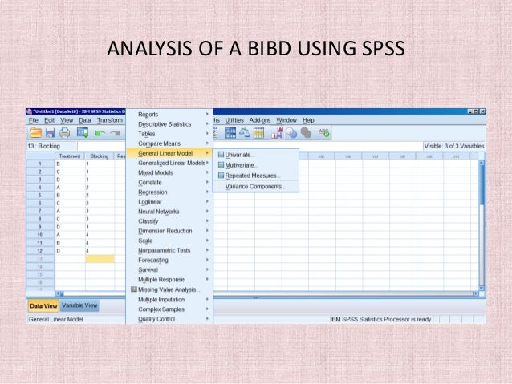Viewport: 512px width, 384px height.
Task: Choose Missing Value Analysis menu entry
Action: [169, 289]
